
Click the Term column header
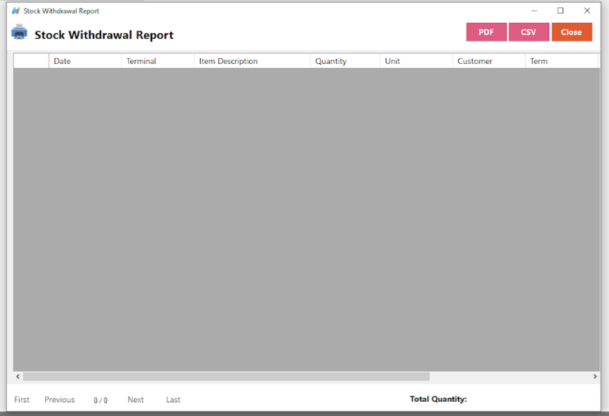[x=561, y=61]
